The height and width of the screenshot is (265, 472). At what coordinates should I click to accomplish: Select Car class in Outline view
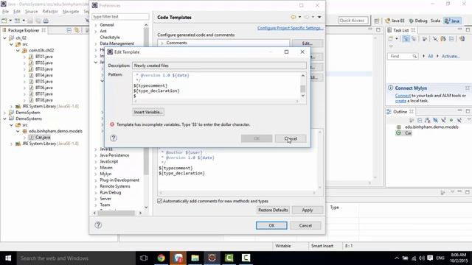(408, 133)
